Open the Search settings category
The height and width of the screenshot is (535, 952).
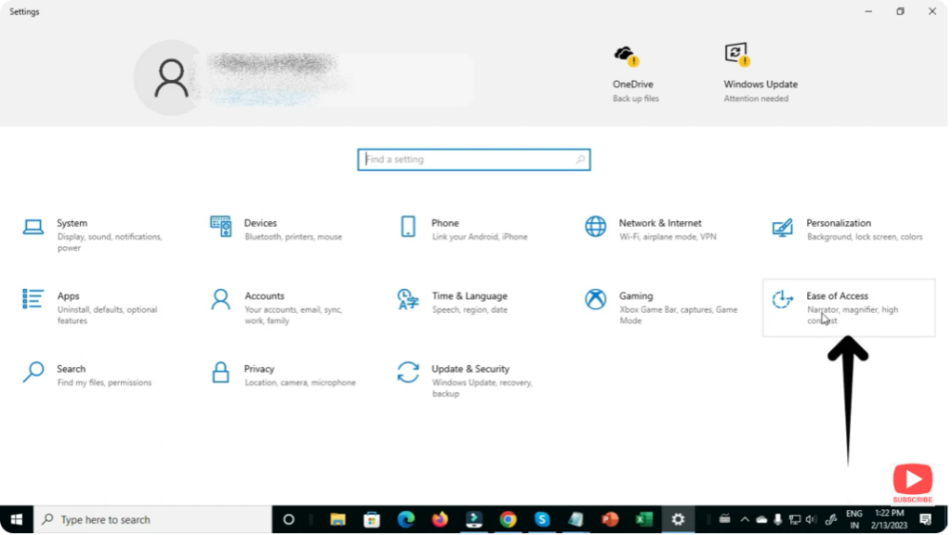tap(71, 370)
